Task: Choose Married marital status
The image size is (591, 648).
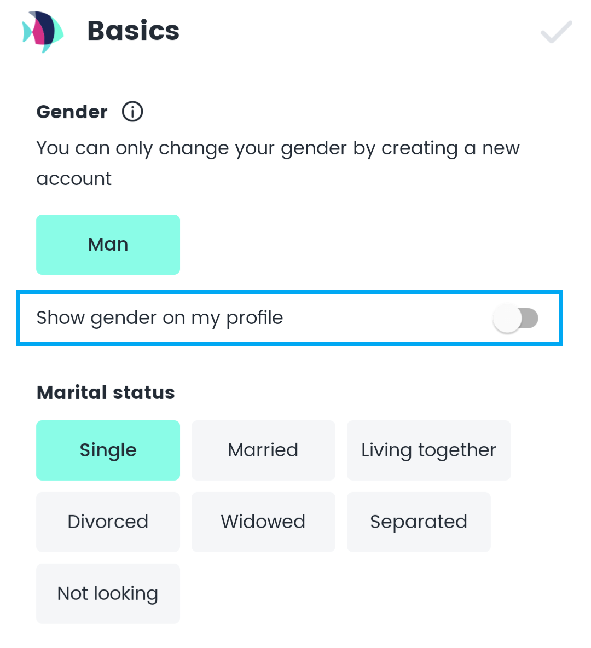Action: [263, 450]
